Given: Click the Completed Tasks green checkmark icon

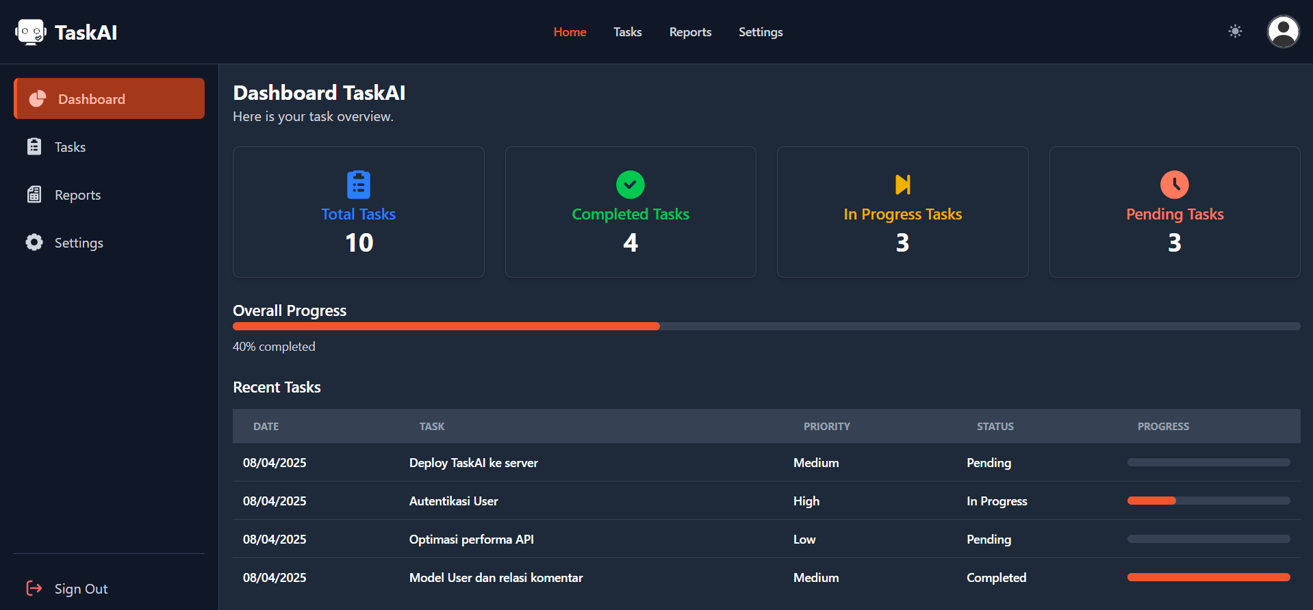Looking at the screenshot, I should pyautogui.click(x=630, y=185).
